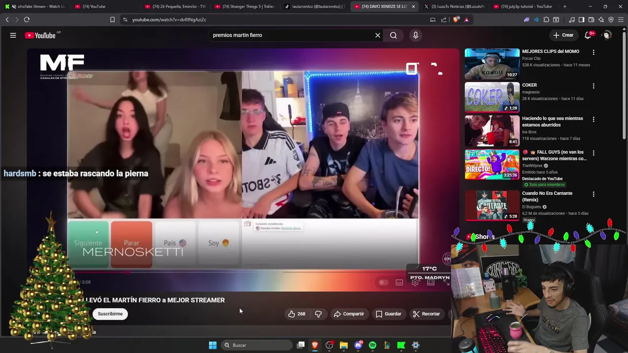Open Leo AI sparkle icon
This screenshot has height=353, width=628.
(x=601, y=20)
